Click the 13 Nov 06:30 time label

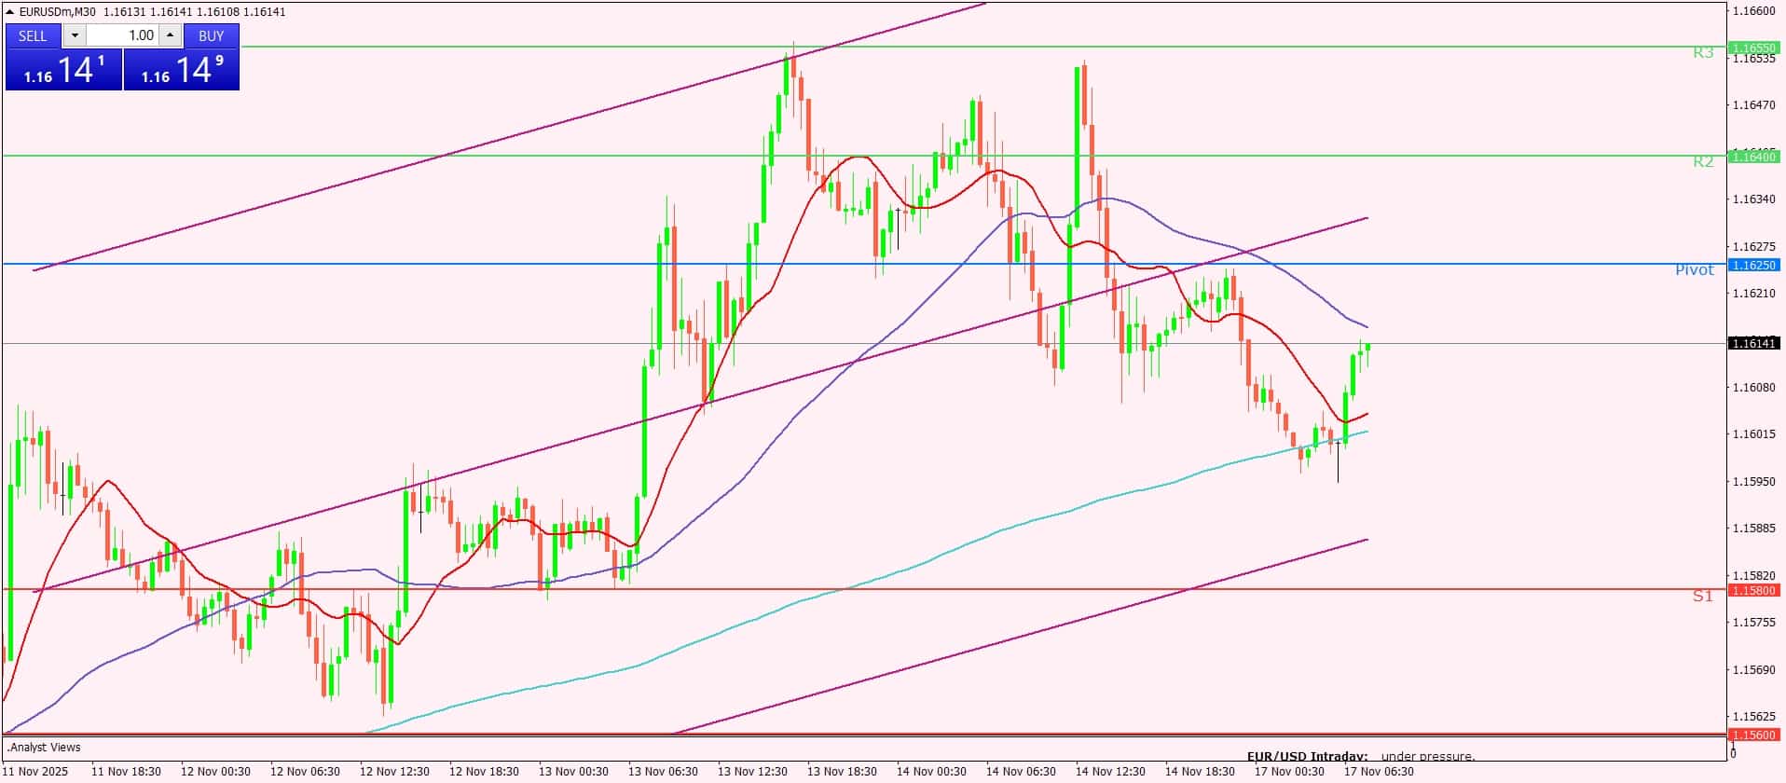(x=663, y=772)
